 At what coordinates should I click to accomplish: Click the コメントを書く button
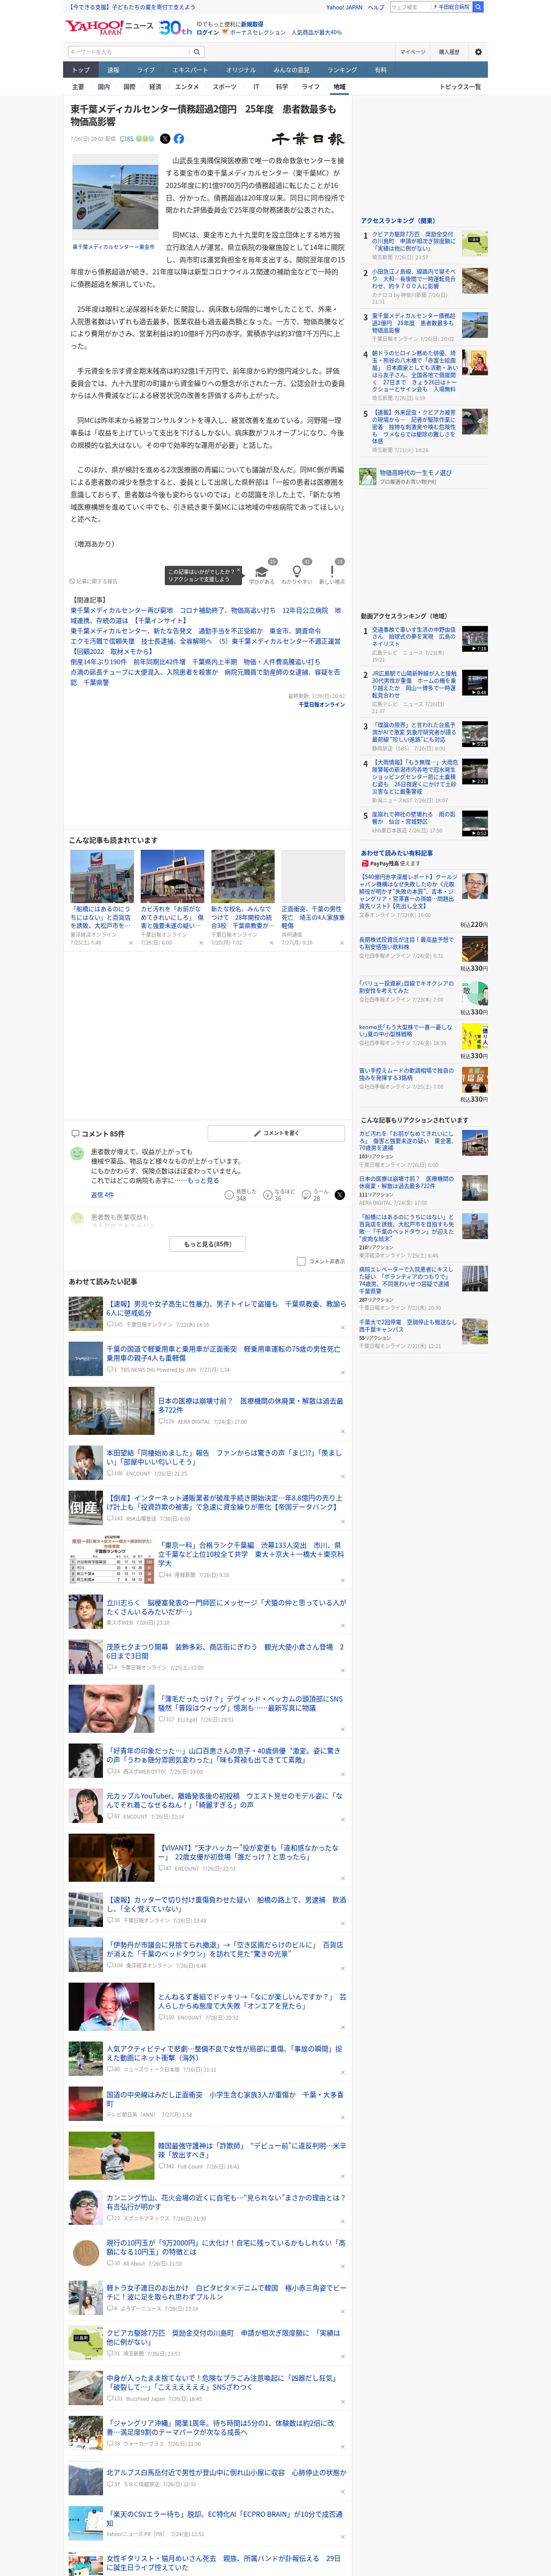276,1133
